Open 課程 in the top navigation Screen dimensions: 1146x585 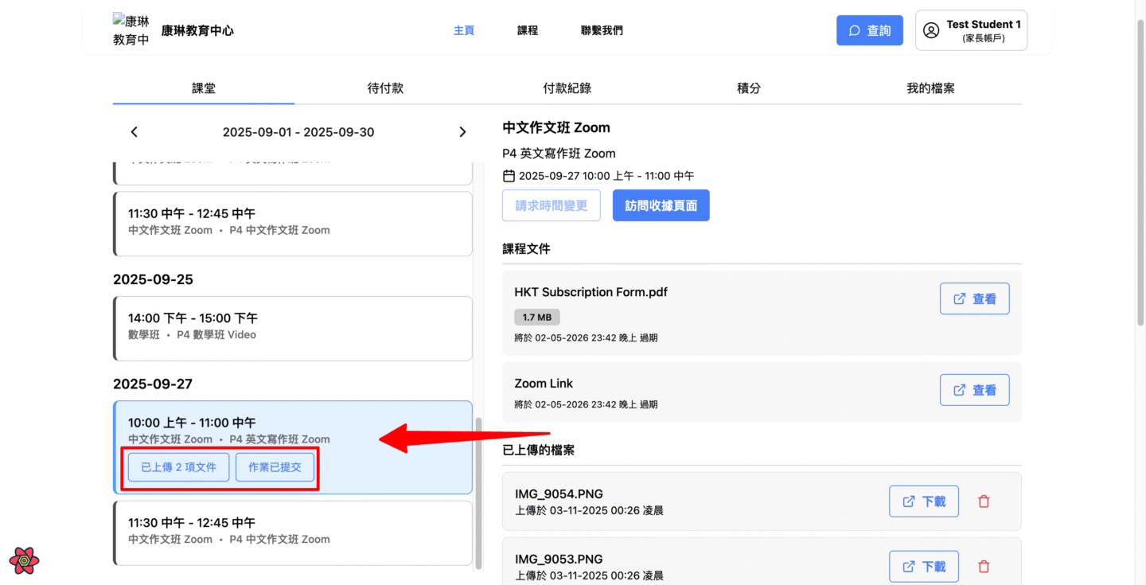click(528, 30)
